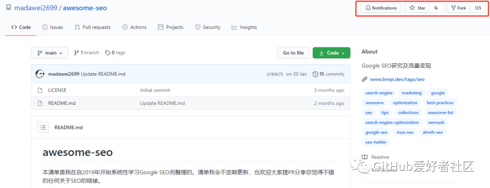Image resolution: width=490 pixels, height=188 pixels.
Task: Select the search-engine-optimization topic tag
Action: tap(392, 122)
